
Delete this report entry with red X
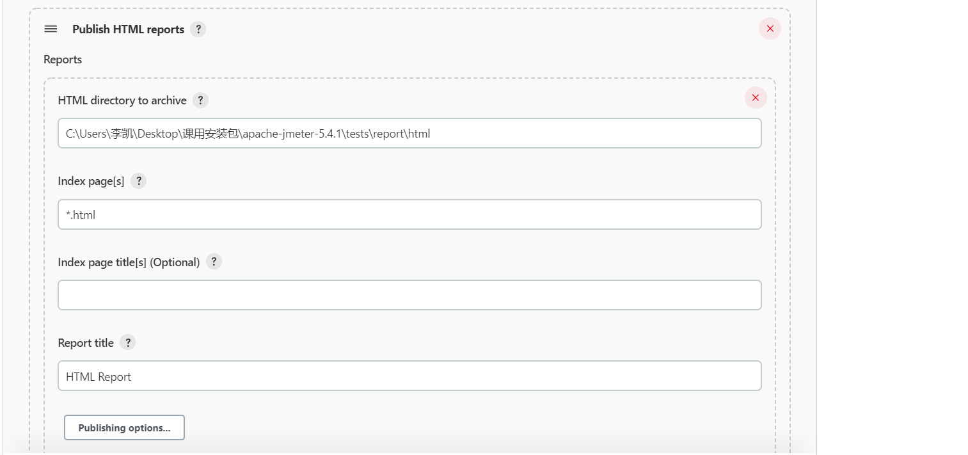click(755, 98)
